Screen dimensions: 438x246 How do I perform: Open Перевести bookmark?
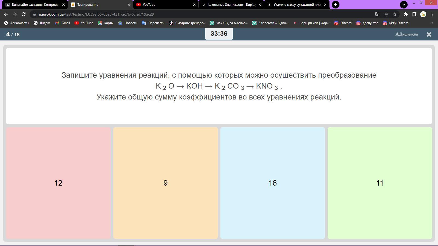pos(153,23)
